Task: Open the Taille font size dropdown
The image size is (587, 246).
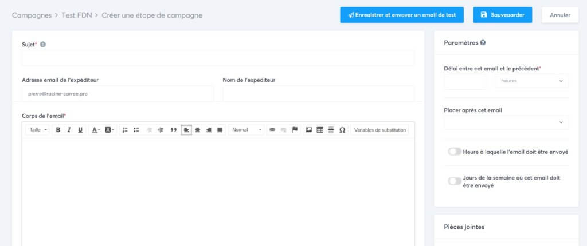Action: click(38, 130)
